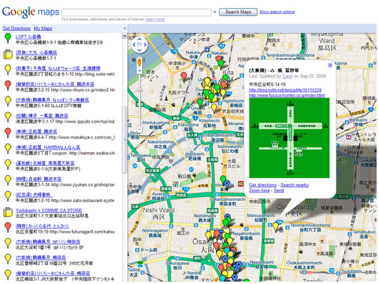Open the Show search options link
The width and height of the screenshot is (379, 284).
277,12
